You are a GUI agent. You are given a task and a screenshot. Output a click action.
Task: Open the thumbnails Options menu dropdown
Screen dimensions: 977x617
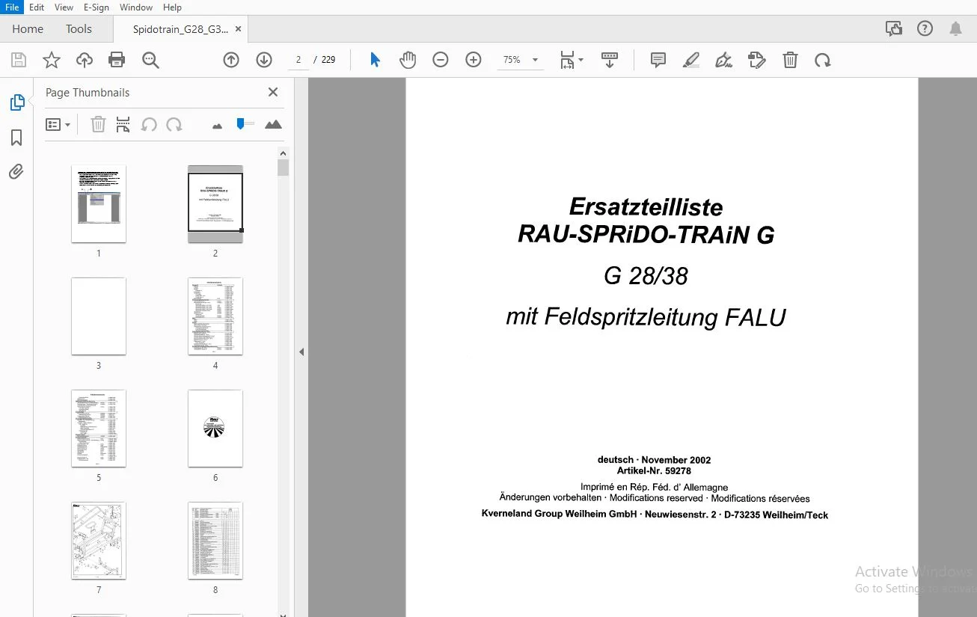pyautogui.click(x=58, y=125)
